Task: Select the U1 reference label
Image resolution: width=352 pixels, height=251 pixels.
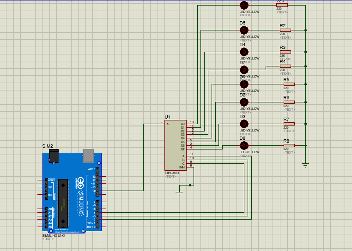Action: tap(168, 117)
